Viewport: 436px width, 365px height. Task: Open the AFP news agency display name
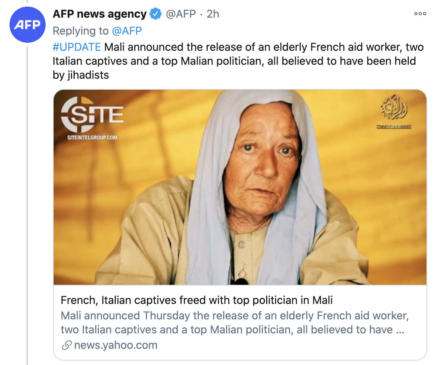[x=100, y=14]
